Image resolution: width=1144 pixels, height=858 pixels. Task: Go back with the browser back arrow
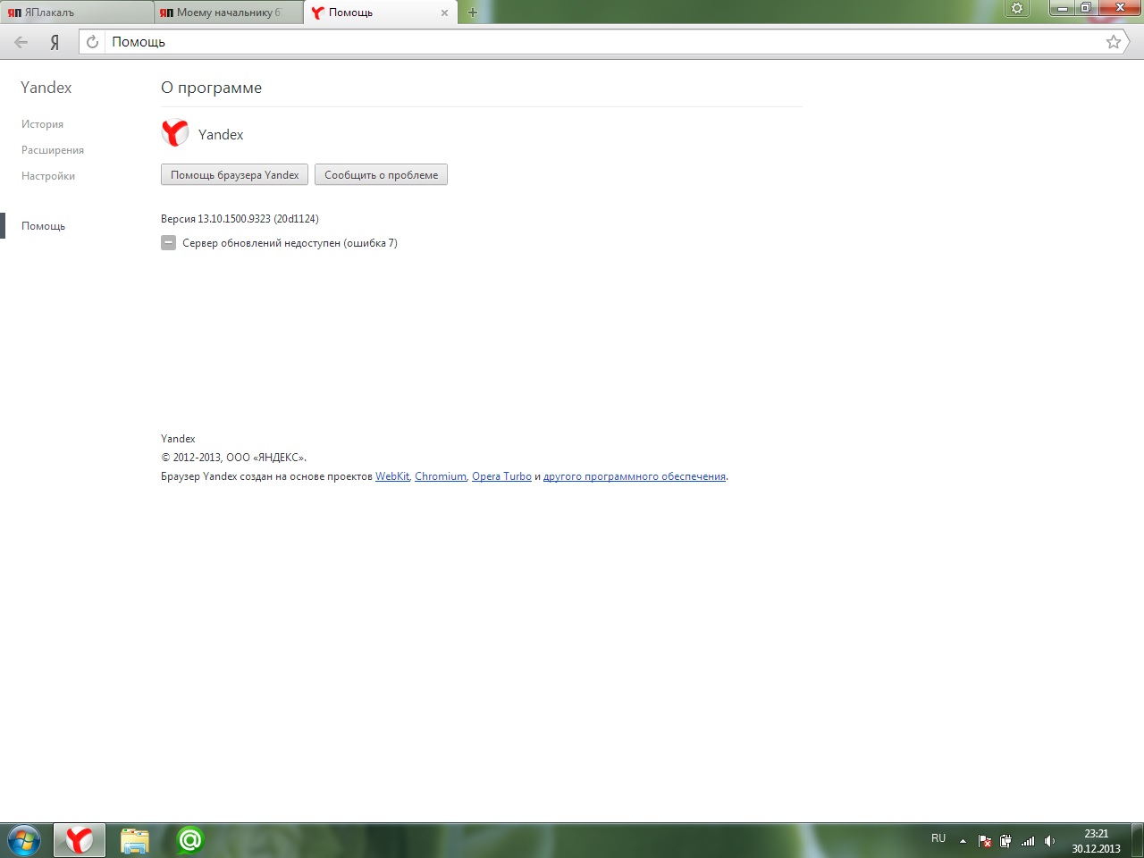21,42
